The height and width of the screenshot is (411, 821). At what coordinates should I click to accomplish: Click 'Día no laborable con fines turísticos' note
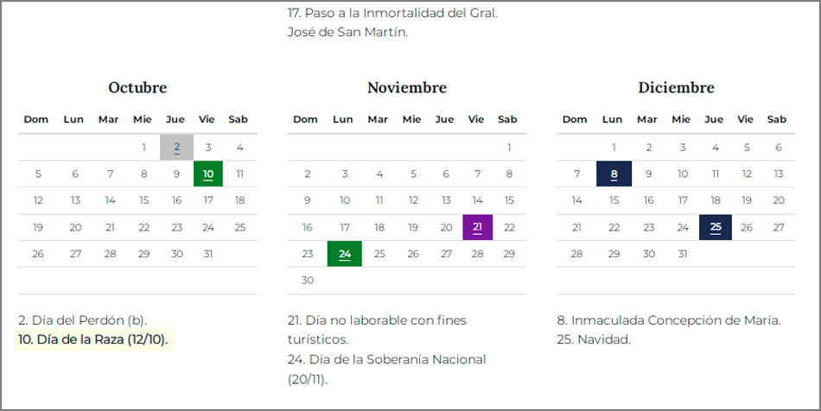[377, 329]
